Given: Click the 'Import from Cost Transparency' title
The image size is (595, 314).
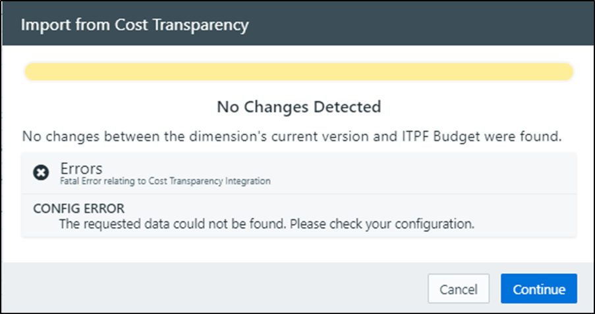Looking at the screenshot, I should [135, 26].
